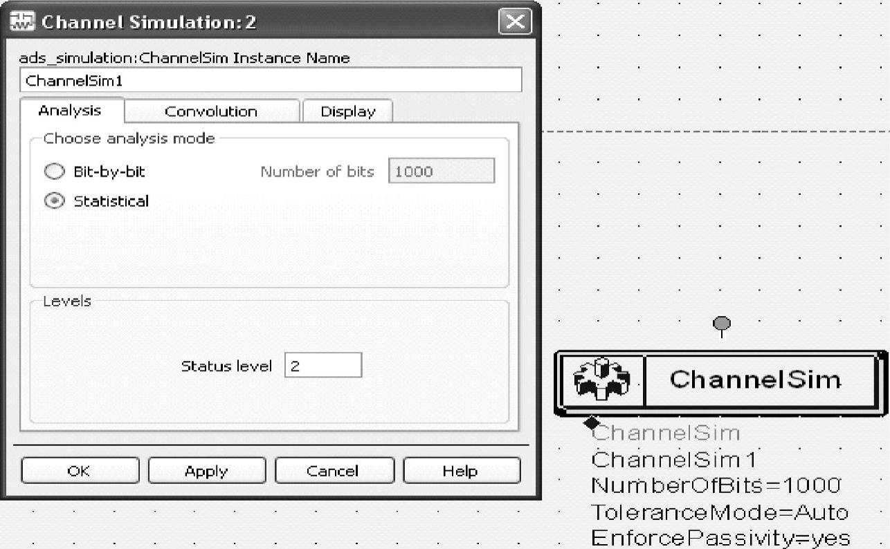Click the Number of bits field
890x549 pixels.
tap(442, 171)
